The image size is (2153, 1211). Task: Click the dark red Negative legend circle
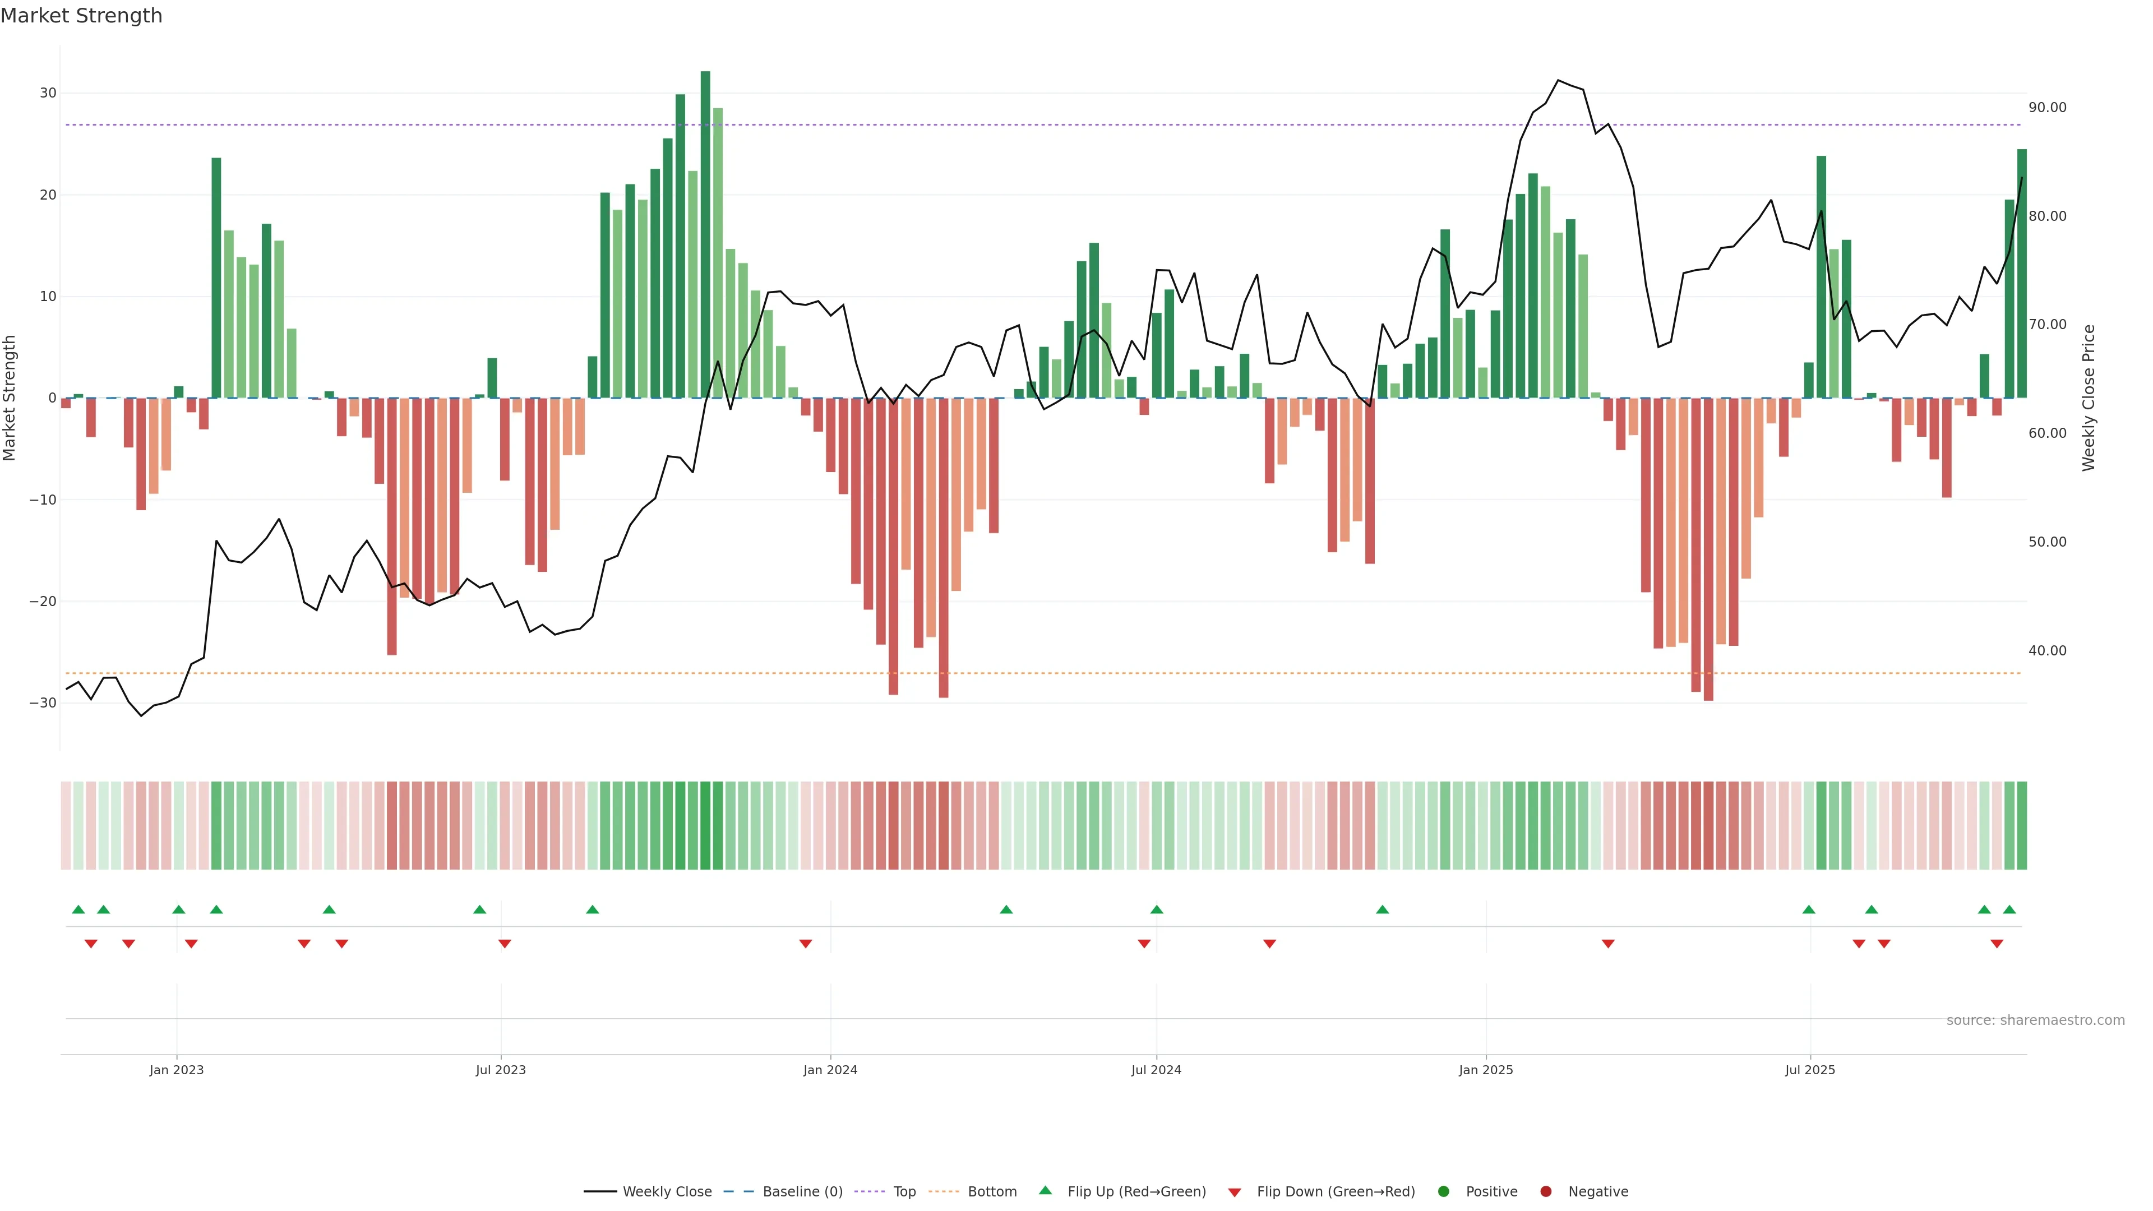click(x=1545, y=1192)
